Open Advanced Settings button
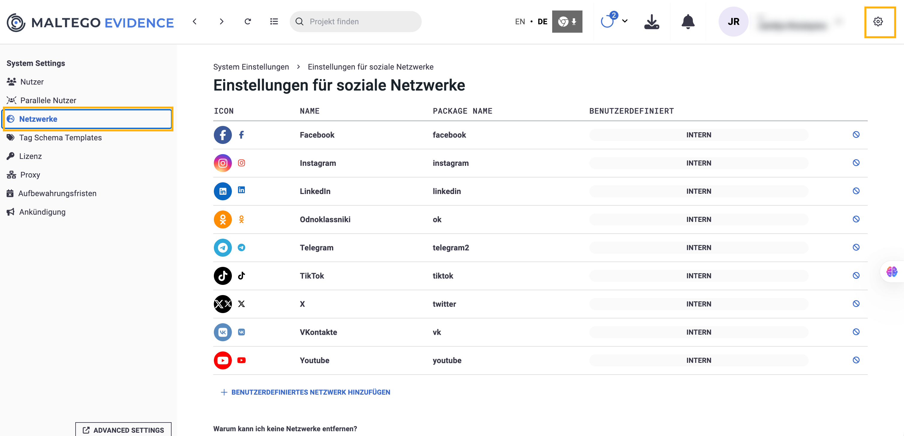The height and width of the screenshot is (436, 904). pyautogui.click(x=123, y=430)
